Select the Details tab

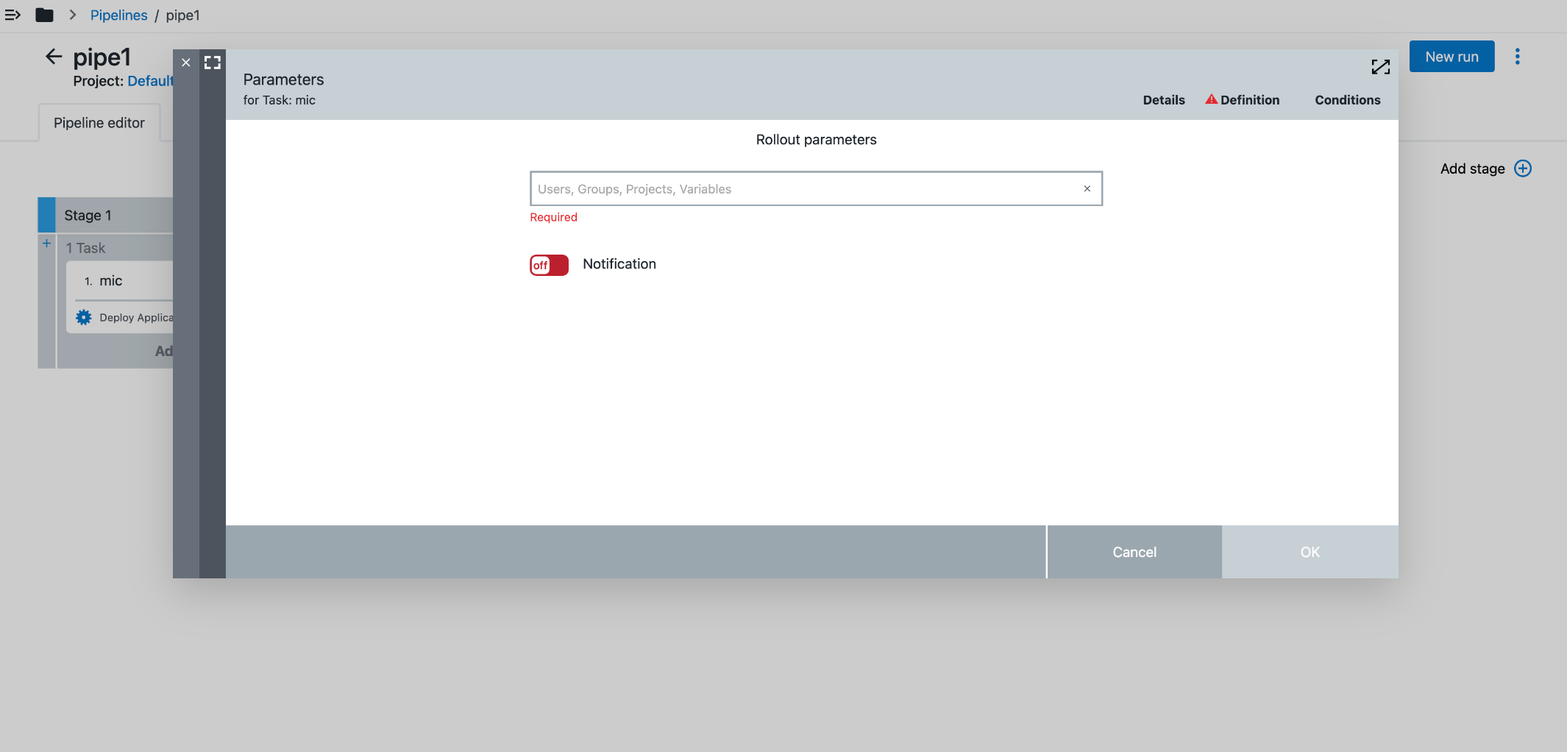pyautogui.click(x=1163, y=99)
